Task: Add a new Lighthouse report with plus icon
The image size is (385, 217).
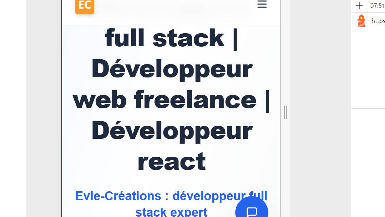Action: (359, 5)
